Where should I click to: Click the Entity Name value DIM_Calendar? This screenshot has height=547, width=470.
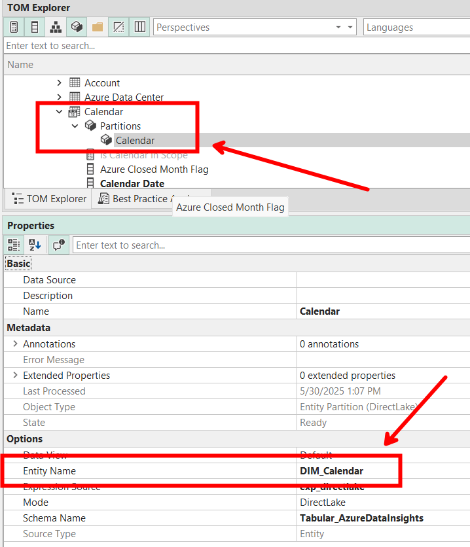(331, 471)
